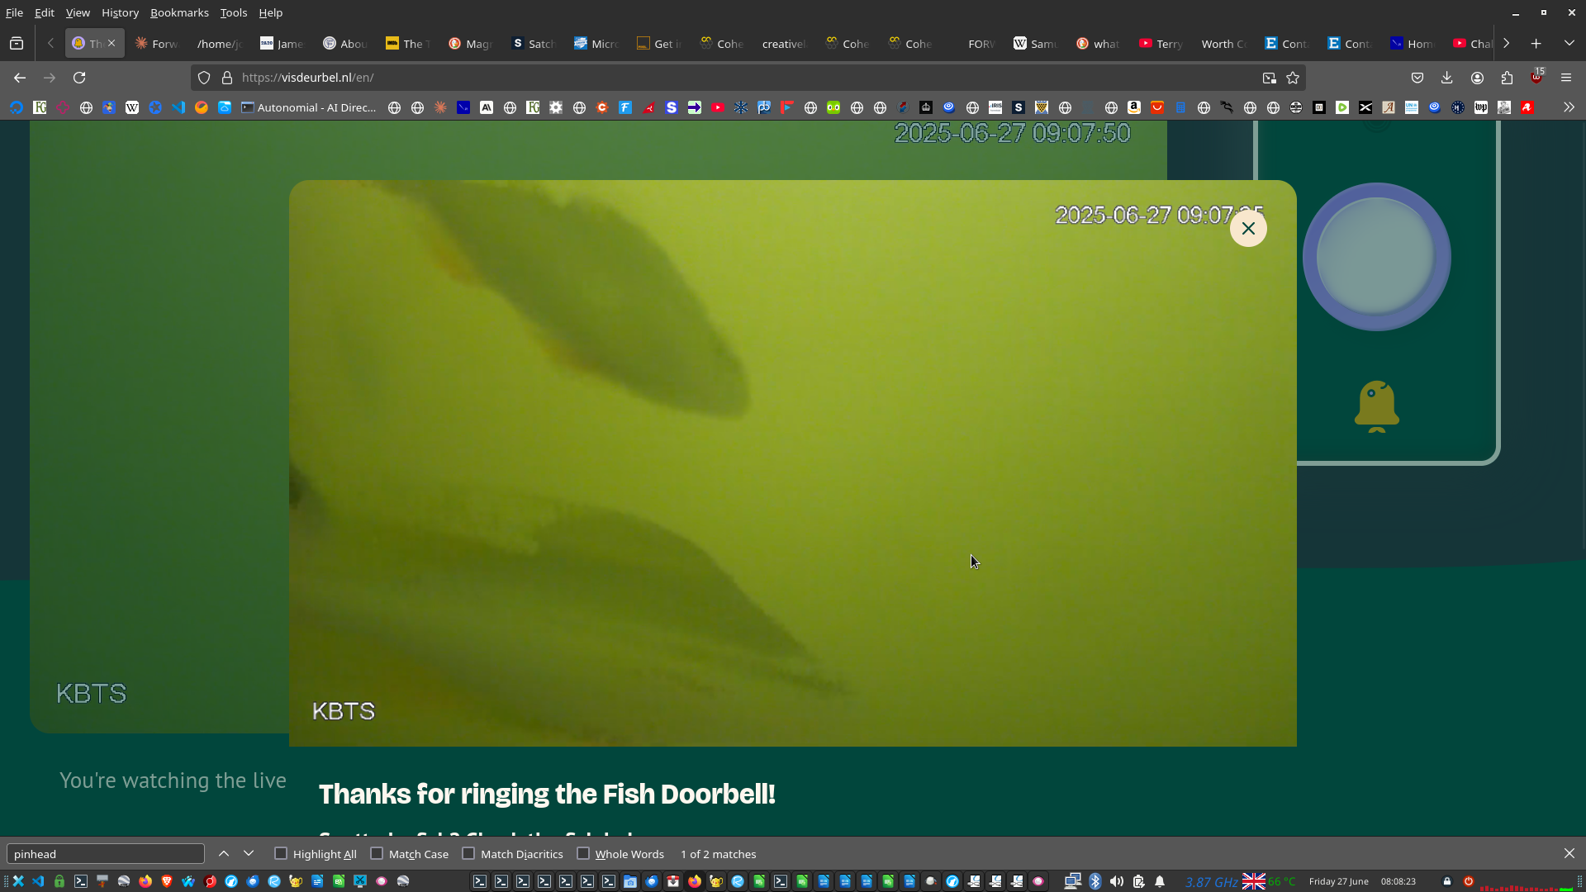Switch to the Micro tab
This screenshot has width=1586, height=892.
(596, 44)
